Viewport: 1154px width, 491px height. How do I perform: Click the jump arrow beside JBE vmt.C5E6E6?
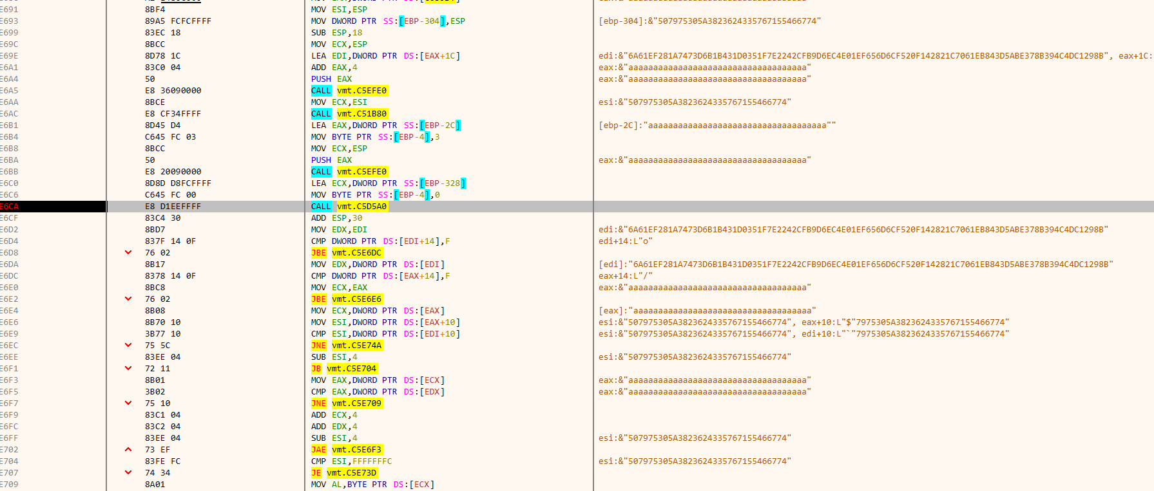[x=128, y=299]
